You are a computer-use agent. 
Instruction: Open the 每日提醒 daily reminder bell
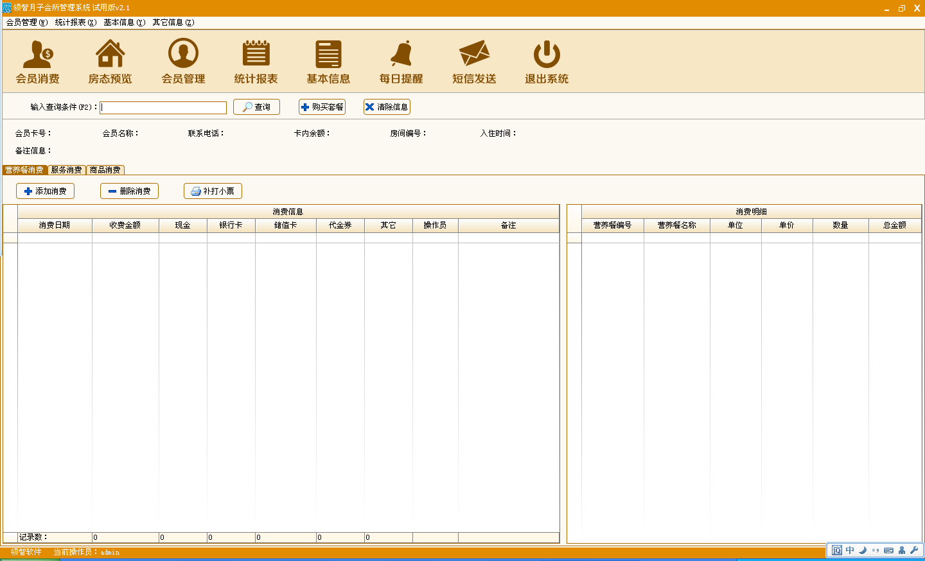(401, 62)
